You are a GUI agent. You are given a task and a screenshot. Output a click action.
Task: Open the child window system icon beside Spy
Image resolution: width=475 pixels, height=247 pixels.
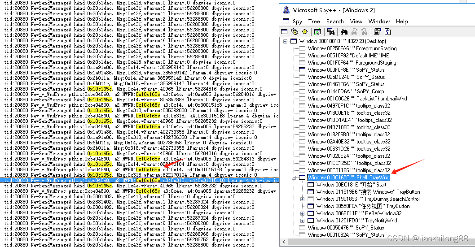[286, 21]
